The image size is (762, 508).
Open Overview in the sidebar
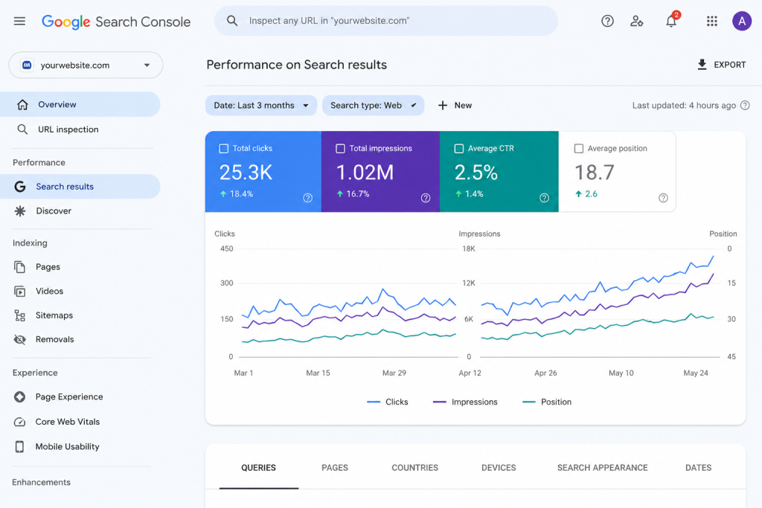click(x=80, y=104)
